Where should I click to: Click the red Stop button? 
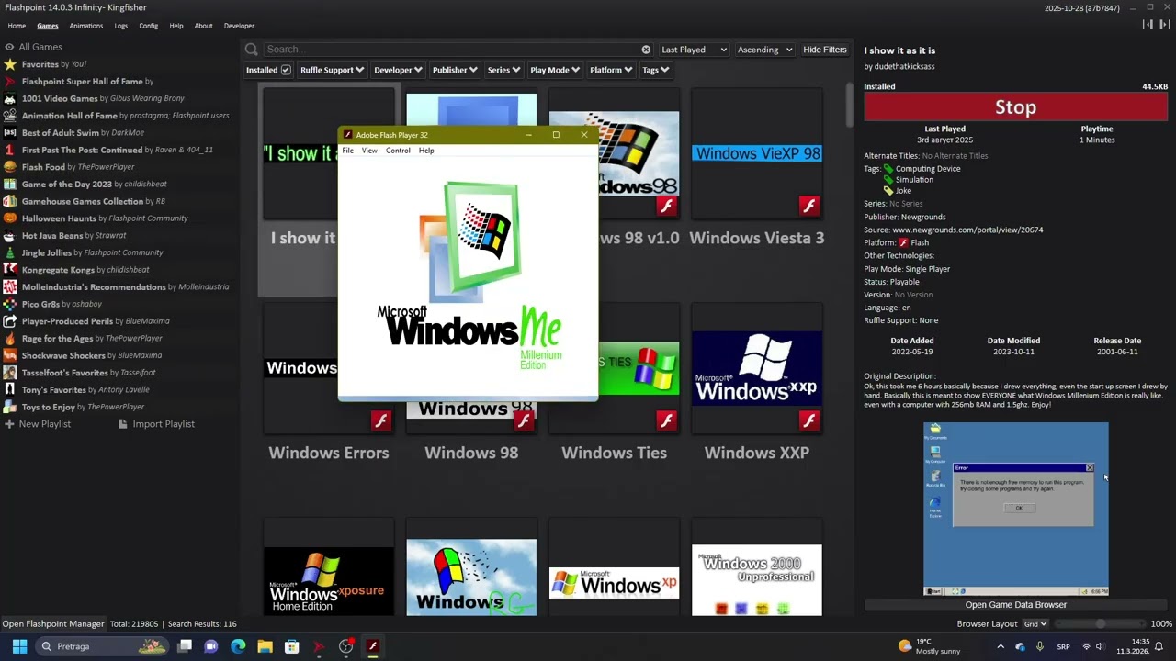1015,107
